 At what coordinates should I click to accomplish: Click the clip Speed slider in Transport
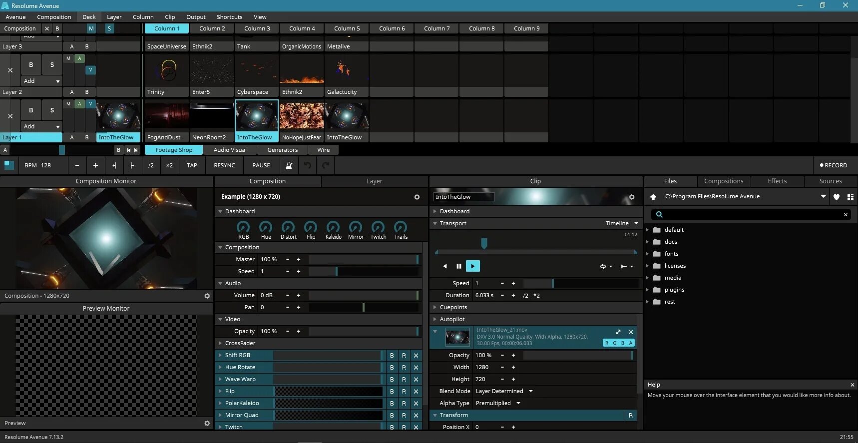(x=581, y=283)
